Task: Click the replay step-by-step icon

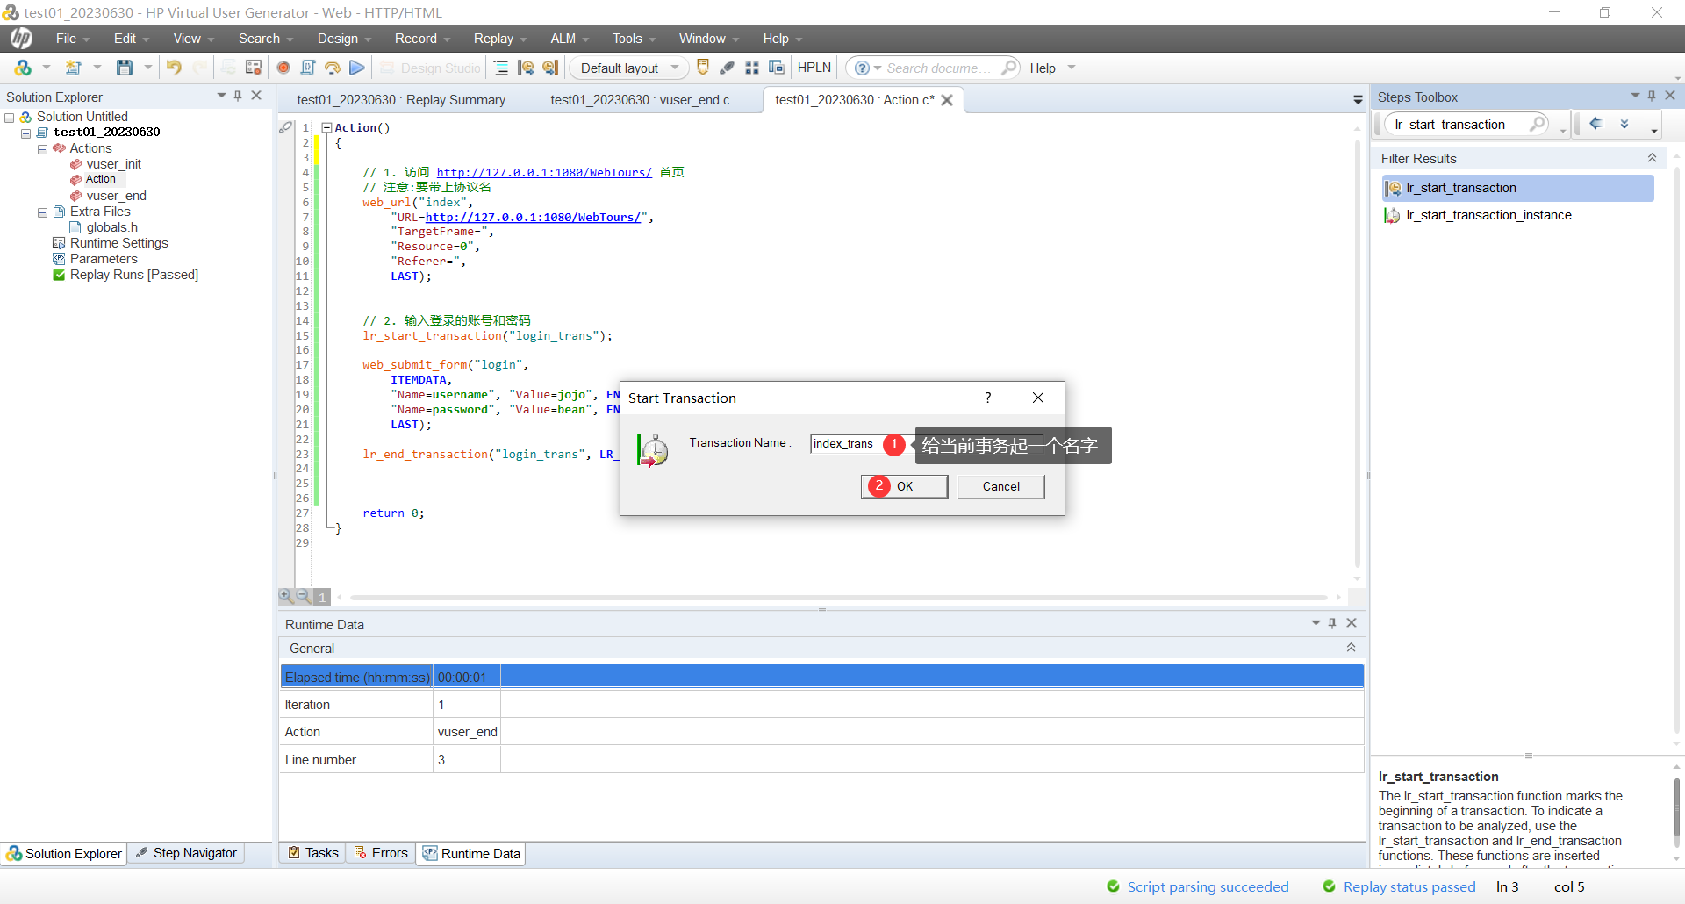Action: click(333, 68)
